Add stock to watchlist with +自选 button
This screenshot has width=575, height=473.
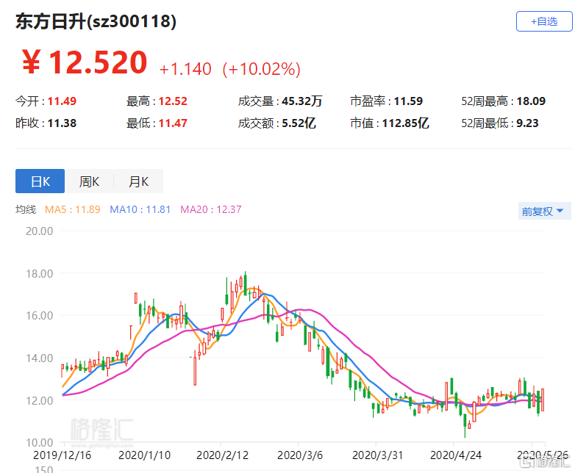coord(544,21)
